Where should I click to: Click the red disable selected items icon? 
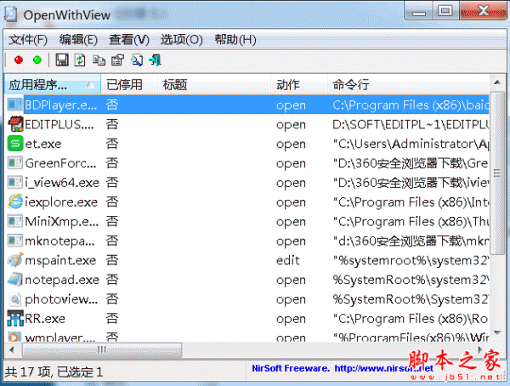tap(19, 60)
